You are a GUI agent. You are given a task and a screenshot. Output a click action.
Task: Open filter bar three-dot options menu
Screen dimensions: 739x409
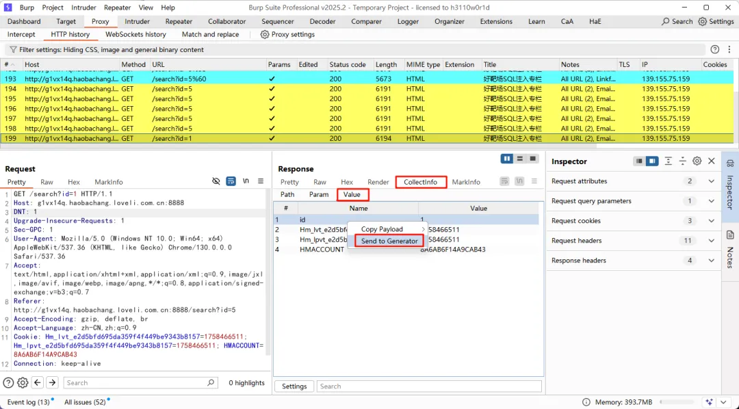(729, 49)
